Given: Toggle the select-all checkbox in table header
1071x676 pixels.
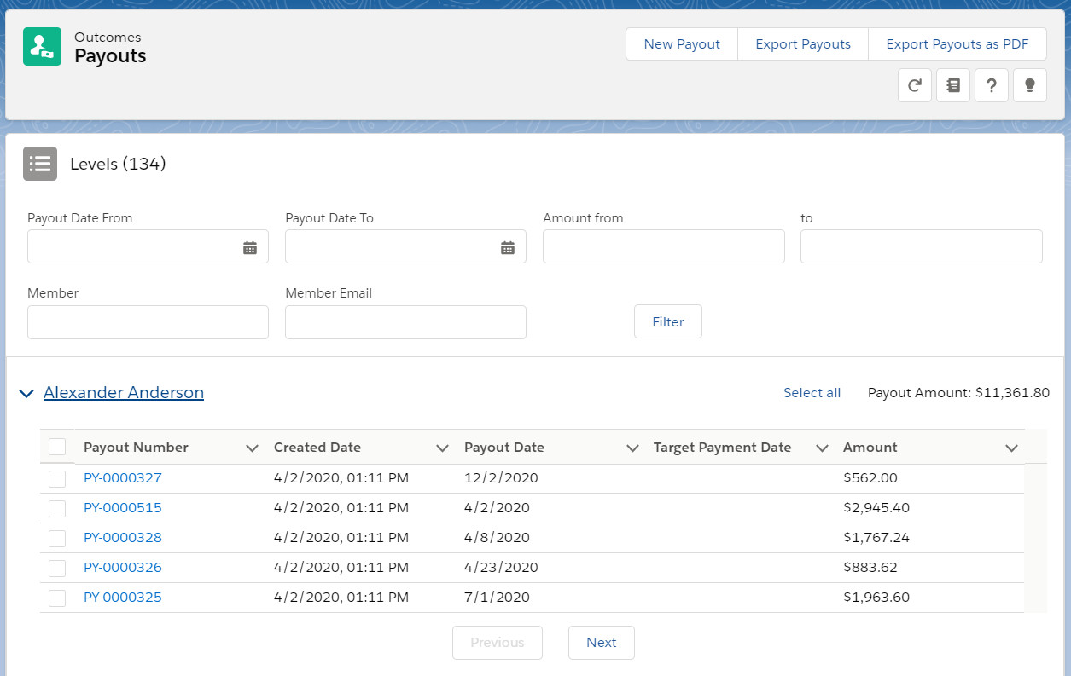Looking at the screenshot, I should pos(57,447).
